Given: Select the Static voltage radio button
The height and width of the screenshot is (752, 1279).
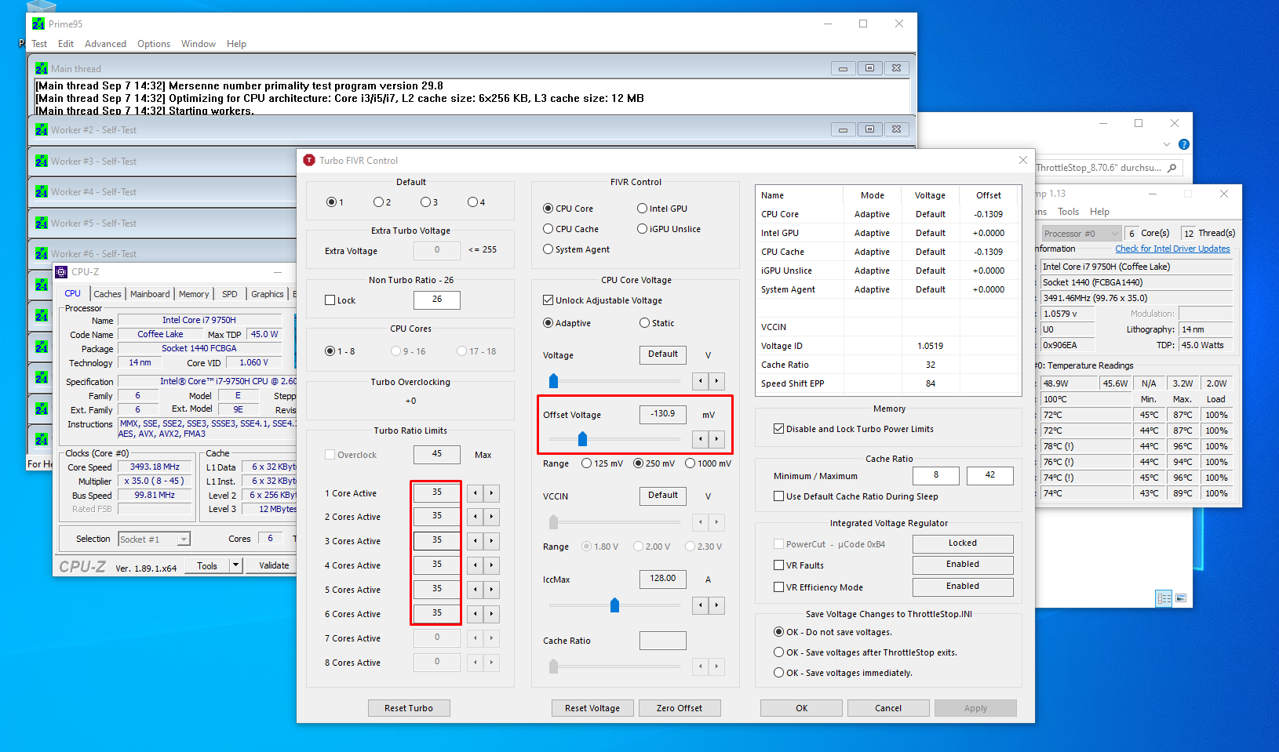Looking at the screenshot, I should [x=642, y=322].
